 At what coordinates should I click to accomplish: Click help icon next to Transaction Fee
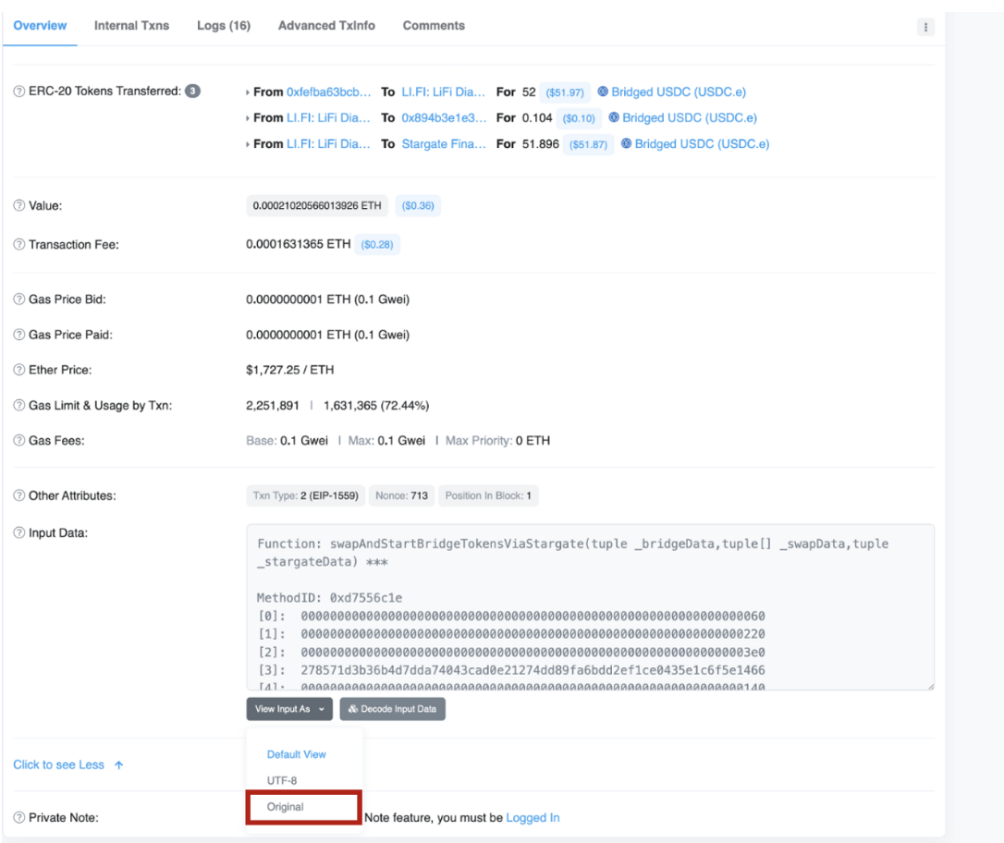(x=19, y=245)
